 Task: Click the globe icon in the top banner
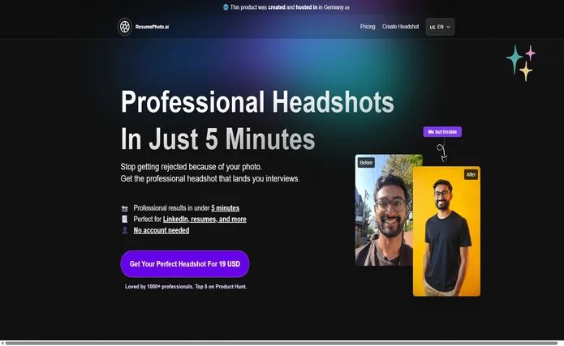pos(226,7)
